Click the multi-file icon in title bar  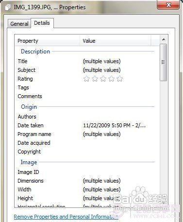click(8, 7)
